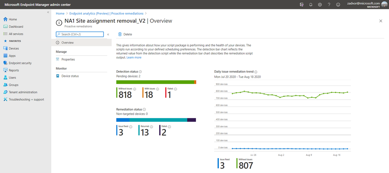Open Troubleshooting + support wrench icon

5,100
